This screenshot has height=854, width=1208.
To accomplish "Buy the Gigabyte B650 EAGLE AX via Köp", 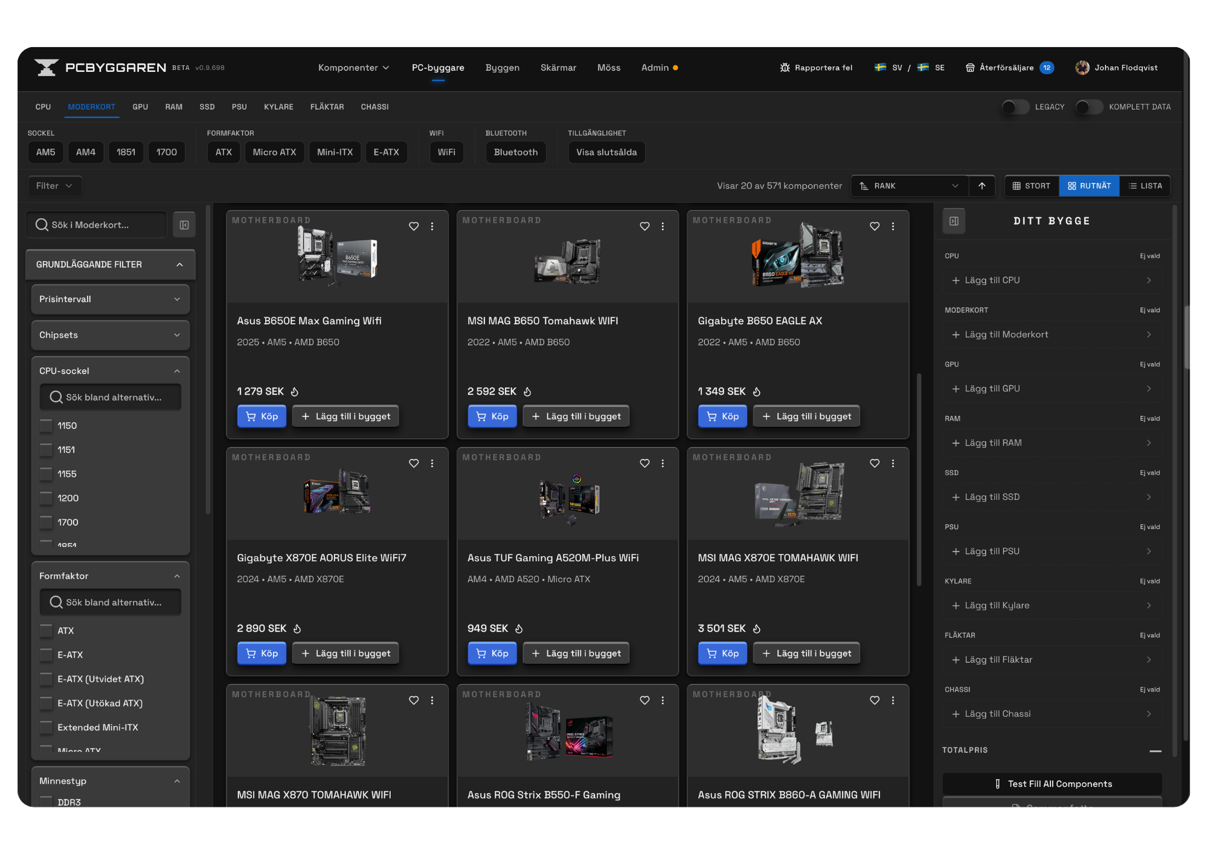I will pos(722,416).
